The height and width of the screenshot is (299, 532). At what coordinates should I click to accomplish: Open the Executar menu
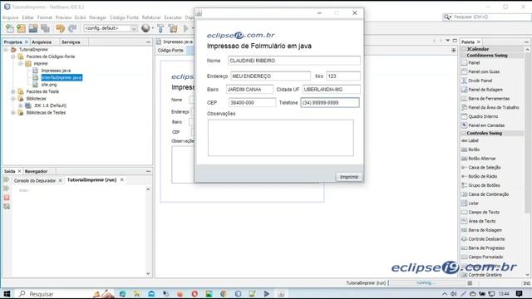tap(173, 17)
